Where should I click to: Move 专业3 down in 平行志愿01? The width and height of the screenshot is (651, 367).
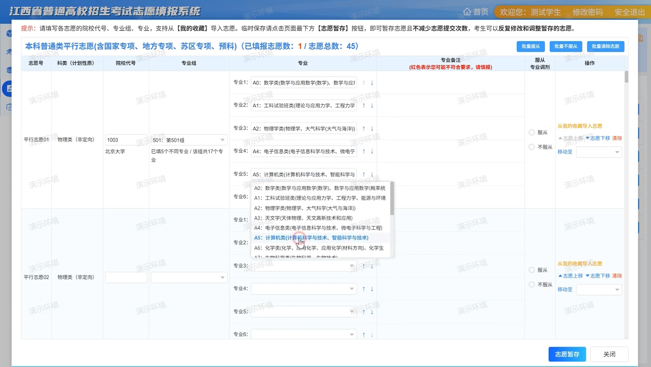pos(372,129)
